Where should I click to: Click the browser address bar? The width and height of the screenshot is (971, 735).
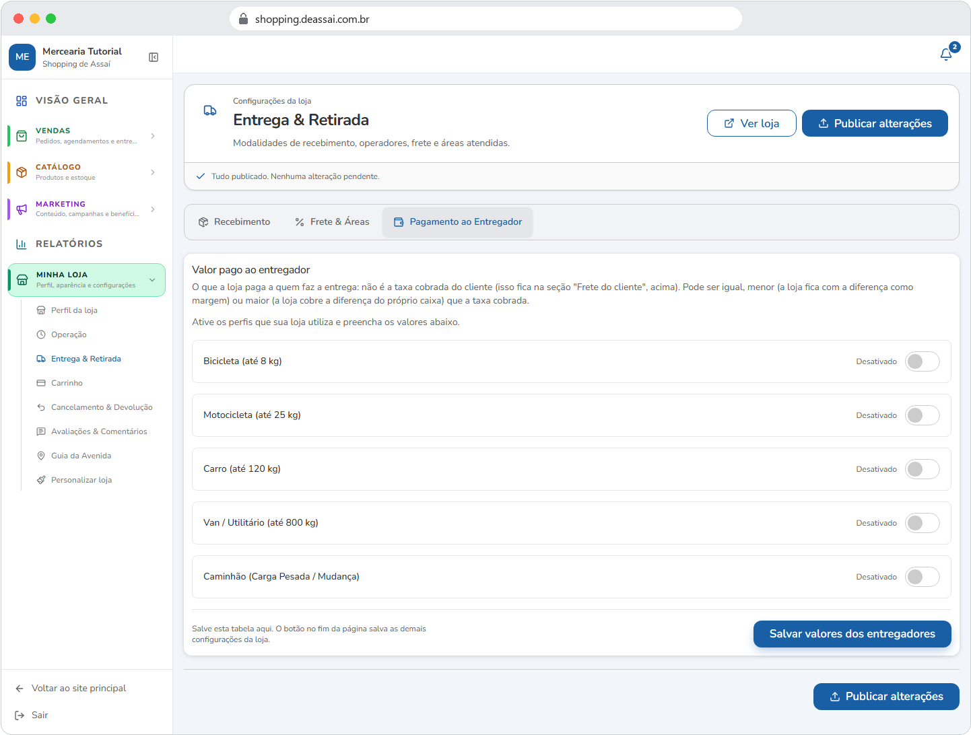(x=485, y=19)
